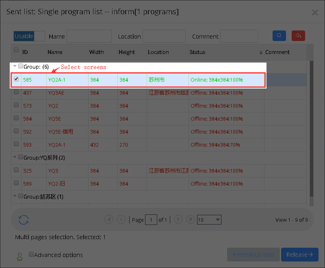The height and width of the screenshot is (268, 325).
Task: Open the Usable filter dropdown
Action: pos(29,36)
